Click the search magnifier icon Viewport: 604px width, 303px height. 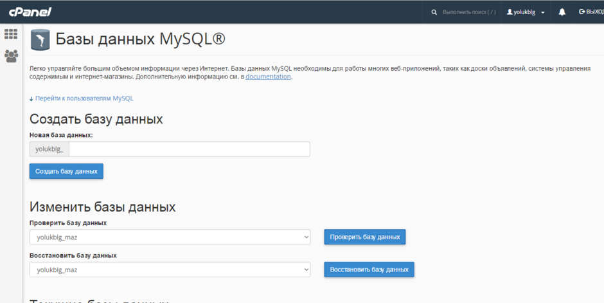point(434,12)
